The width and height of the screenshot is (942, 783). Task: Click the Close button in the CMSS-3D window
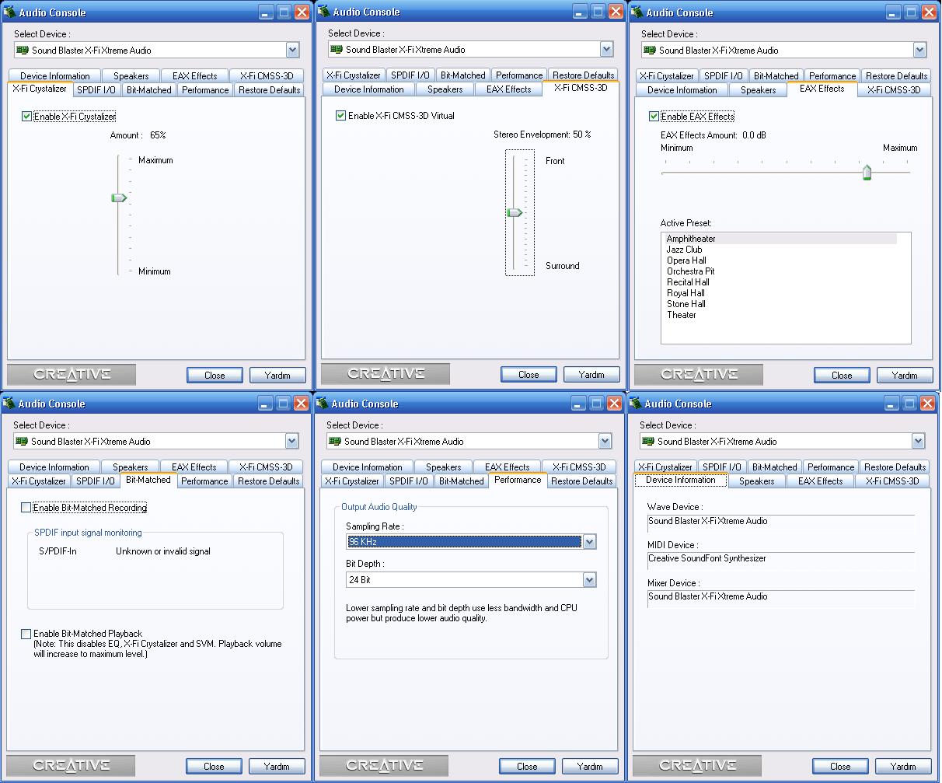point(529,375)
